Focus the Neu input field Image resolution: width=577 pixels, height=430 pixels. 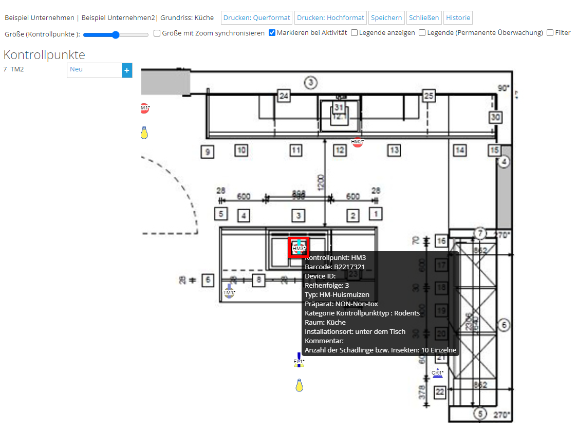[x=94, y=70]
